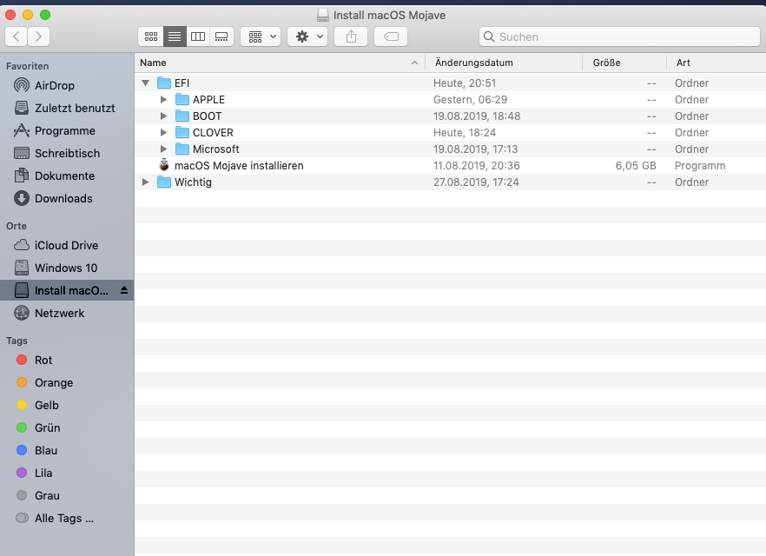This screenshot has width=766, height=556.
Task: Focus the Suchen search field
Action: 619,36
